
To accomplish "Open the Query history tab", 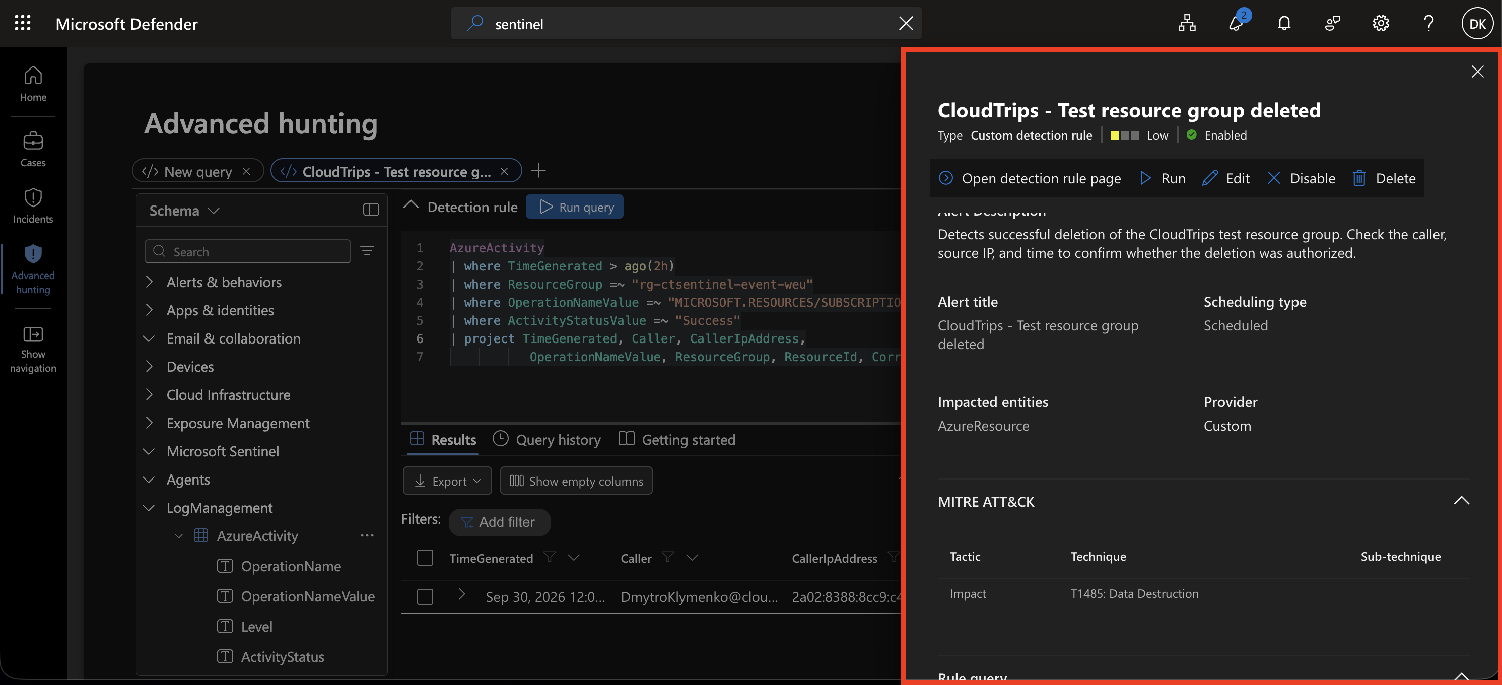I will (x=547, y=440).
